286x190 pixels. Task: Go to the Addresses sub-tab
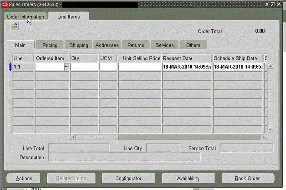tap(107, 45)
